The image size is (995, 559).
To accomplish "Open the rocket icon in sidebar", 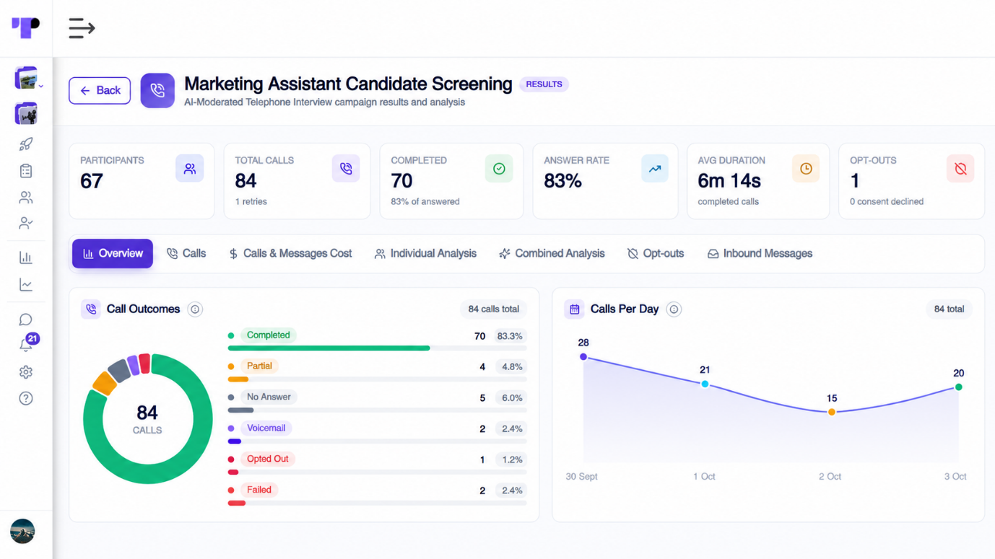I will point(26,144).
